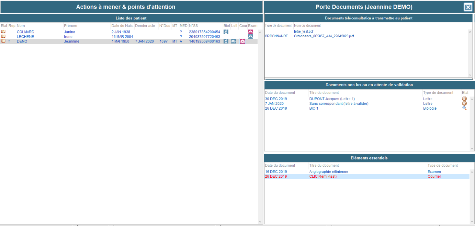Image resolution: width=475 pixels, height=226 pixels.
Task: Open COLMARD's patient record book icon
Action: tap(3, 32)
